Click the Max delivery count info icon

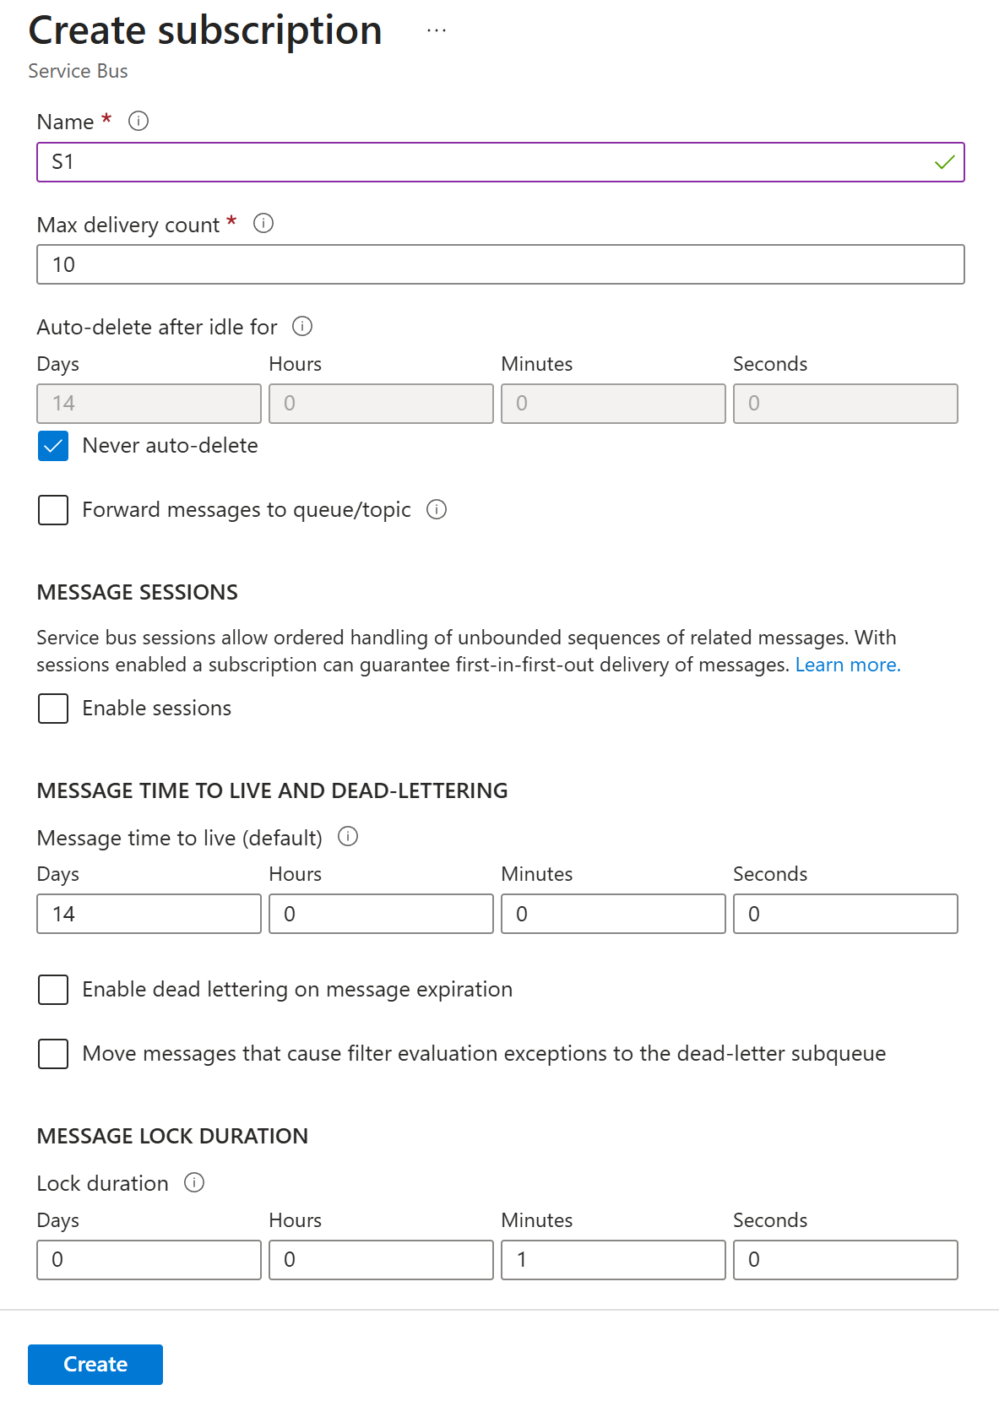[x=263, y=224]
